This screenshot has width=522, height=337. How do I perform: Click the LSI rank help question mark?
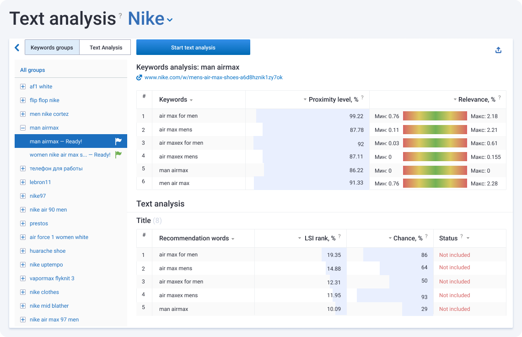(340, 236)
